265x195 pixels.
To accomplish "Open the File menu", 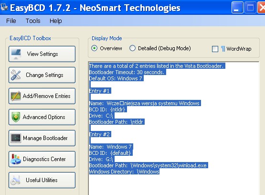I will click(x=11, y=21).
